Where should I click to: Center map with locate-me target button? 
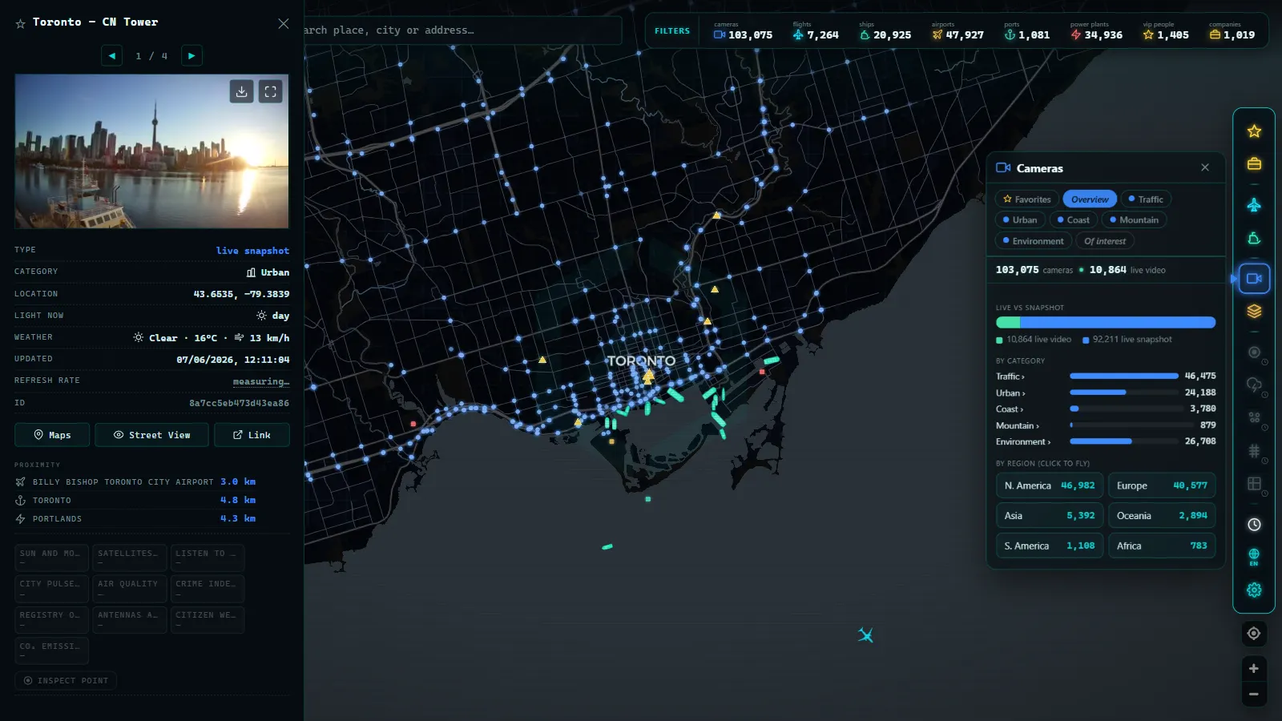point(1254,634)
